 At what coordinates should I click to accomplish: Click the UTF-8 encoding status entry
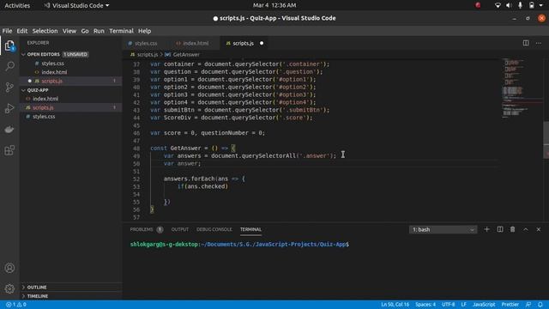coord(448,305)
